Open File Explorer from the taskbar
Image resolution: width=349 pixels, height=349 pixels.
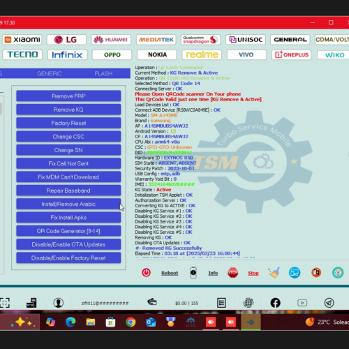(x=91, y=322)
